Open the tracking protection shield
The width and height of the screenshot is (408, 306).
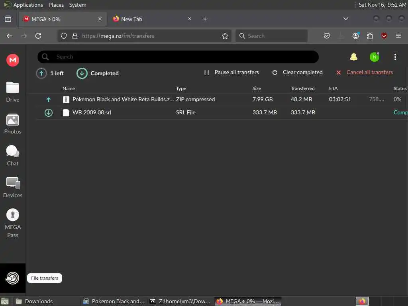click(x=64, y=36)
